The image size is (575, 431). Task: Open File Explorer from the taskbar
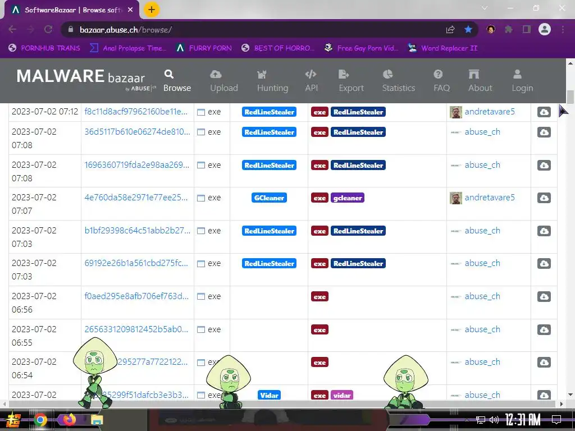[97, 420]
